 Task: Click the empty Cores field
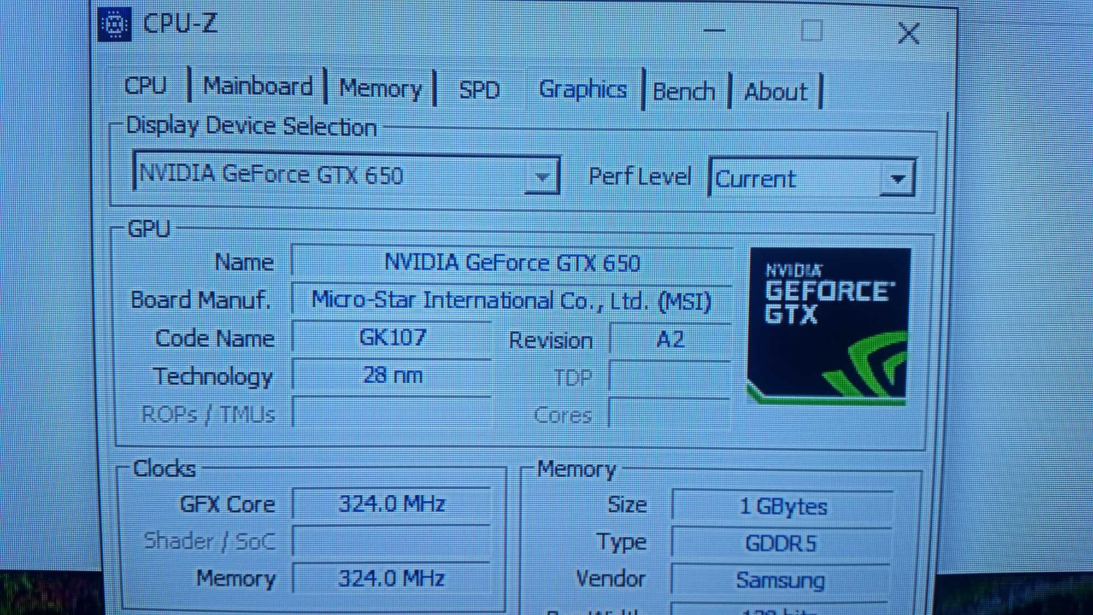pyautogui.click(x=670, y=414)
